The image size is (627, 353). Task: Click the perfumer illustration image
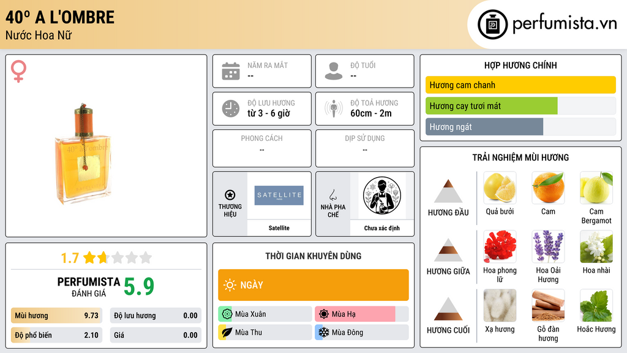point(382,195)
